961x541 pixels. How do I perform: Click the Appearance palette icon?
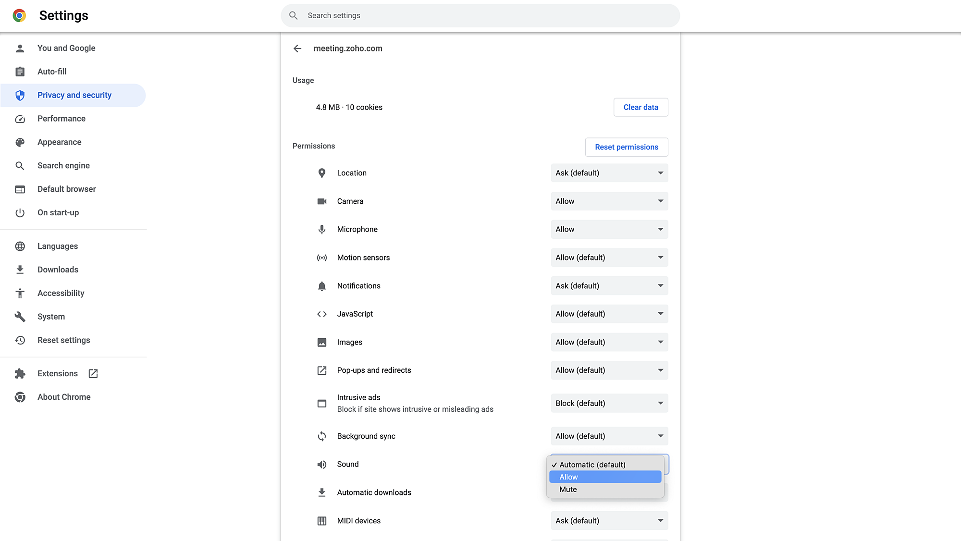pos(20,142)
